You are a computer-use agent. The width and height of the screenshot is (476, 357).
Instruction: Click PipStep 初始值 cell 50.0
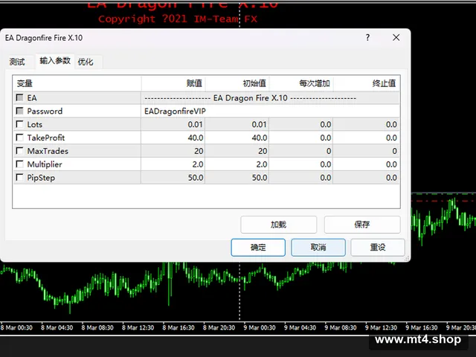237,178
